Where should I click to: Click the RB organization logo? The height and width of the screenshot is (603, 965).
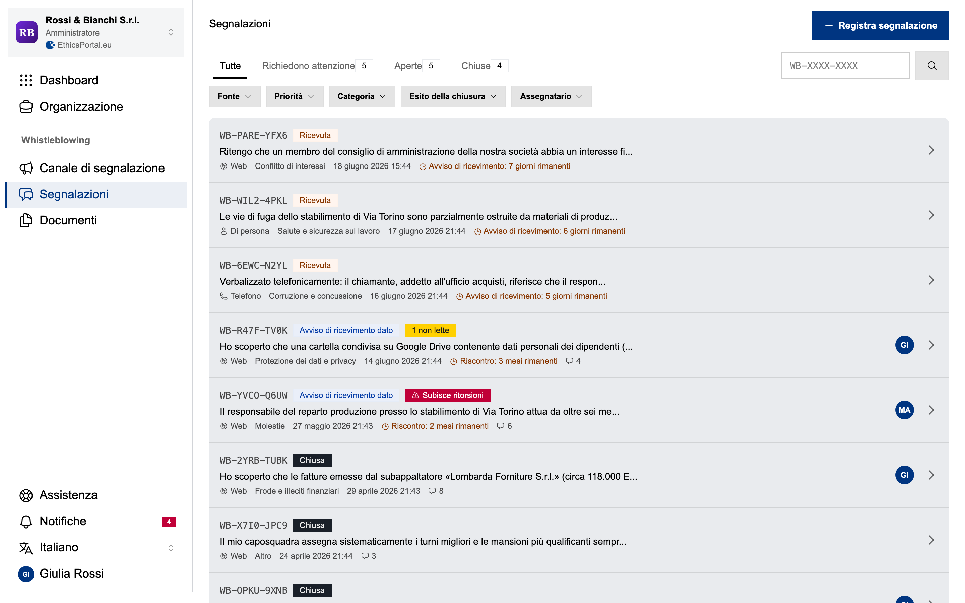click(x=27, y=32)
